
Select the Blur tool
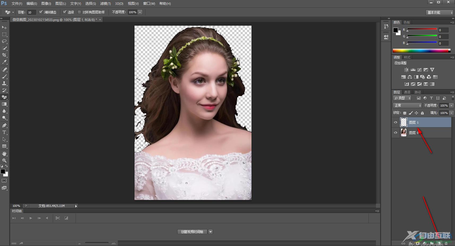click(x=4, y=111)
